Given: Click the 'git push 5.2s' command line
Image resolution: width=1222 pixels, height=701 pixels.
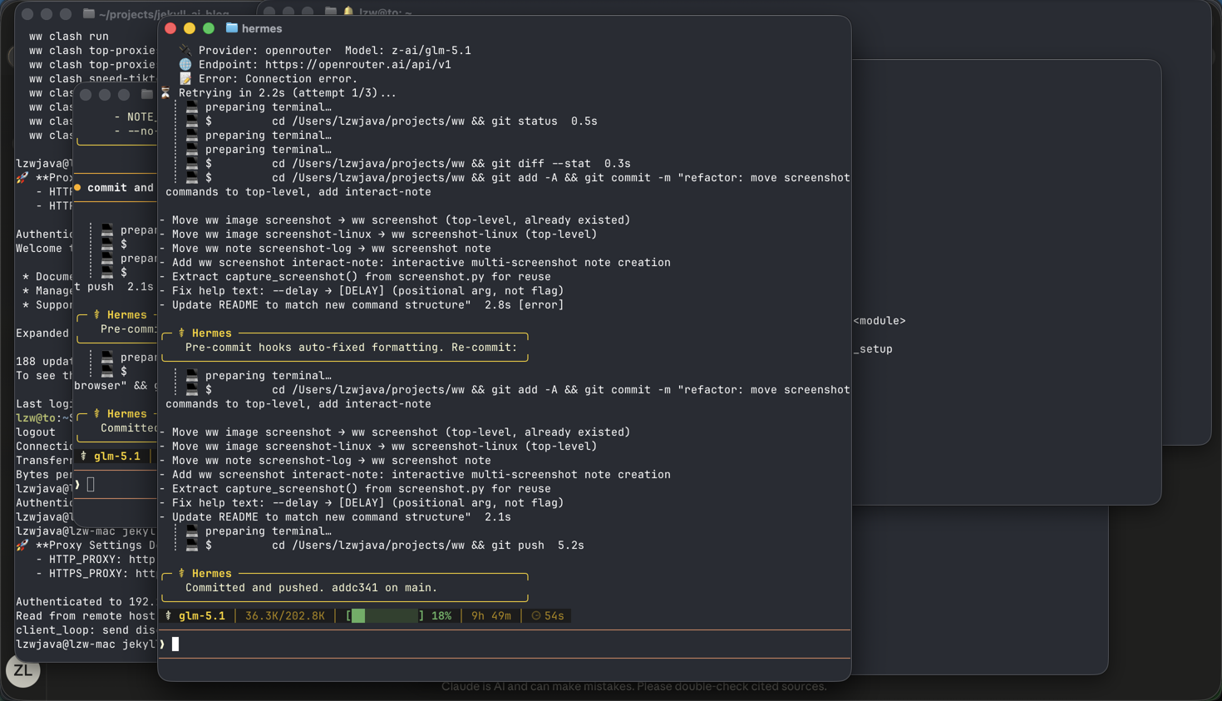Looking at the screenshot, I should 394,545.
